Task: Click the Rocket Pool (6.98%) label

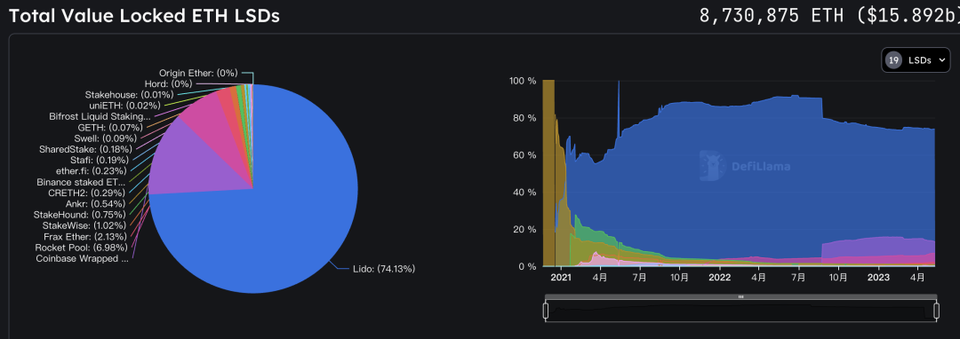Action: tap(82, 248)
